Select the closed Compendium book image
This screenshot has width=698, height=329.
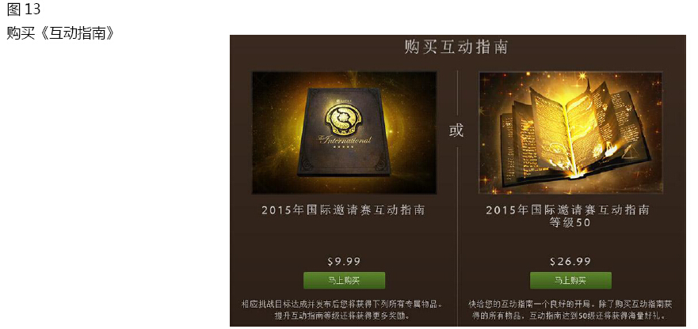[x=344, y=133]
